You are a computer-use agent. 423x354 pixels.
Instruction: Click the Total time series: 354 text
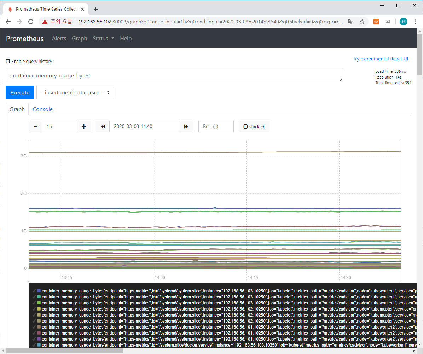pyautogui.click(x=393, y=83)
